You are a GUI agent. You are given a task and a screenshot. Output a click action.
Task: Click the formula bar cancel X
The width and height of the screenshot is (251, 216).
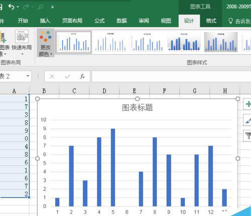click(52, 77)
